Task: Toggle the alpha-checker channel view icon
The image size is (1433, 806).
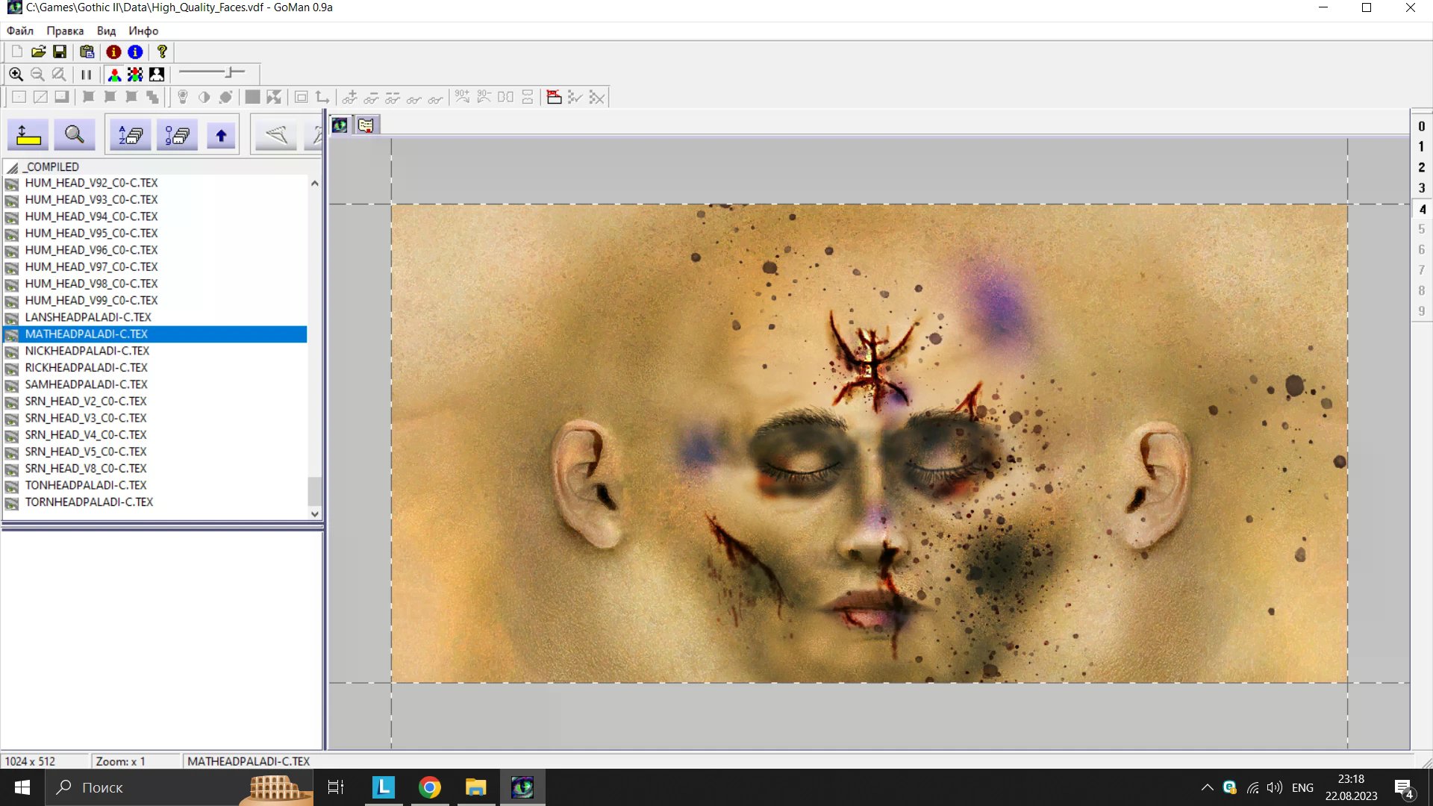Action: click(135, 75)
